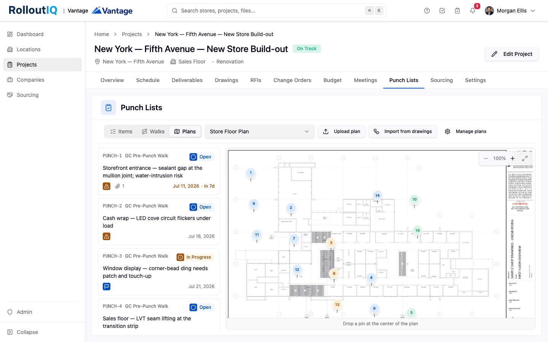Click plan pin number 1
The image size is (548, 342).
(x=250, y=173)
